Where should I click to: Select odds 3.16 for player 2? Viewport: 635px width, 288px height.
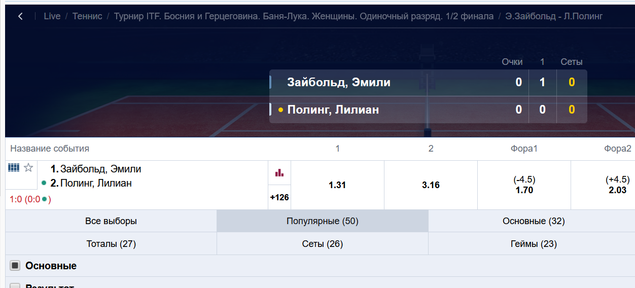(x=431, y=185)
